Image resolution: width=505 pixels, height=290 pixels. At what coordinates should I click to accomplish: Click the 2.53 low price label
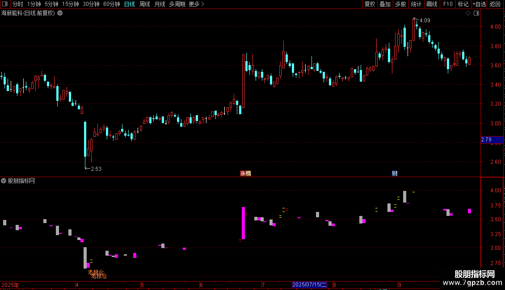(x=96, y=169)
